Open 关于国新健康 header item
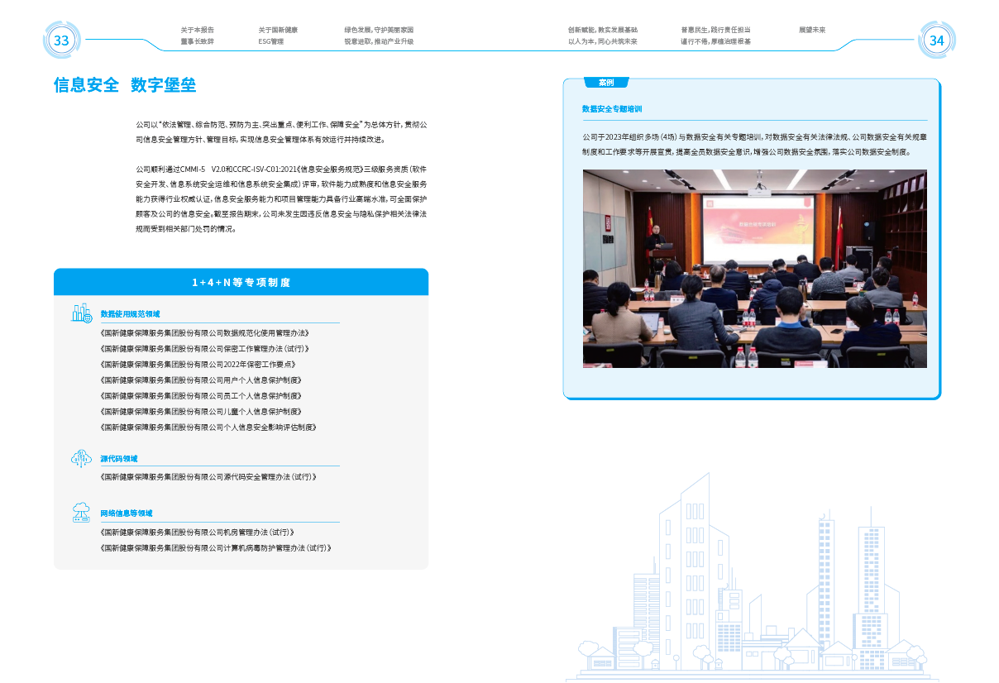The width and height of the screenshot is (999, 683). [x=277, y=30]
